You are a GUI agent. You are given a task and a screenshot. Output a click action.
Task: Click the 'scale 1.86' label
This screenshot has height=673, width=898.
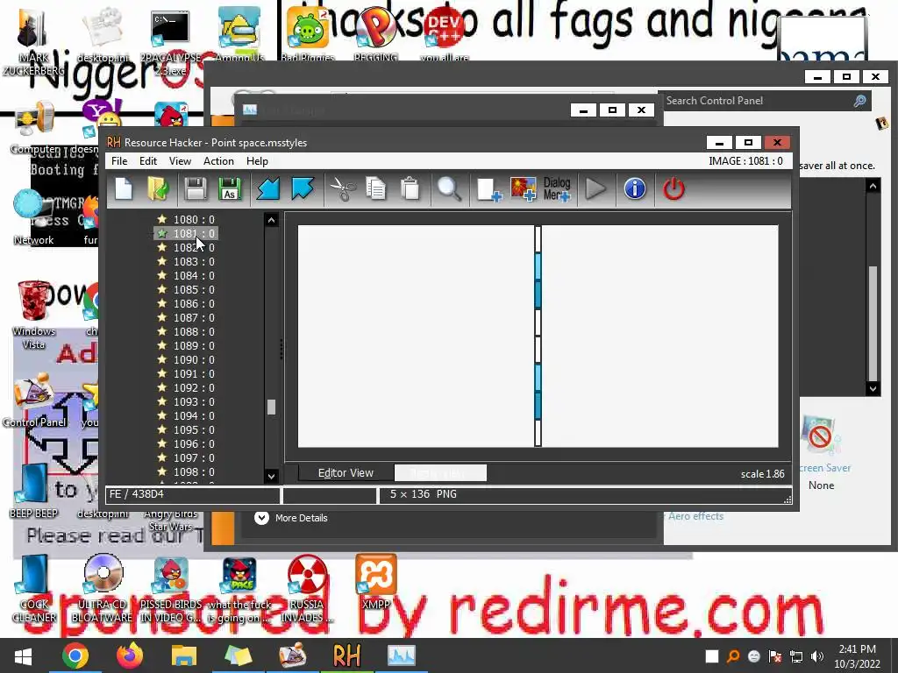point(762,474)
